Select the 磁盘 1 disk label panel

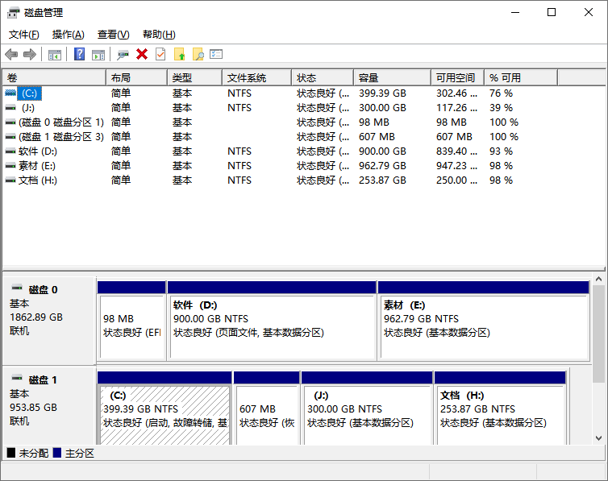(49, 405)
